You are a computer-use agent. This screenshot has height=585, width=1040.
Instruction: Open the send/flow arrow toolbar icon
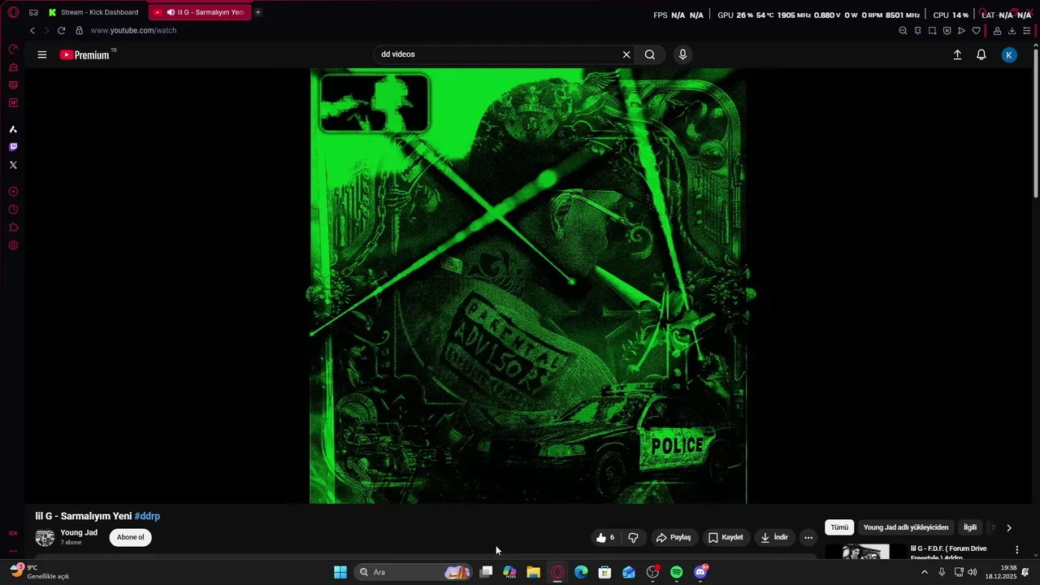[x=961, y=30]
